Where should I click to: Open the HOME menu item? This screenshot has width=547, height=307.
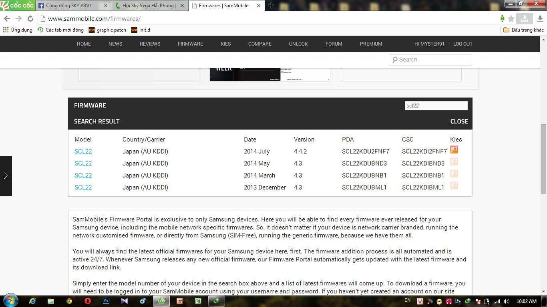click(x=84, y=44)
